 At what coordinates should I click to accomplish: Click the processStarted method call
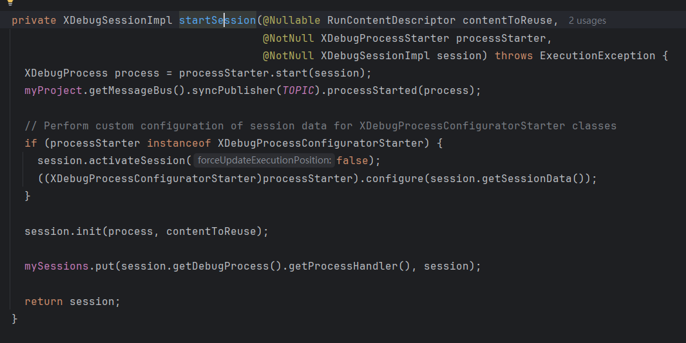(372, 91)
